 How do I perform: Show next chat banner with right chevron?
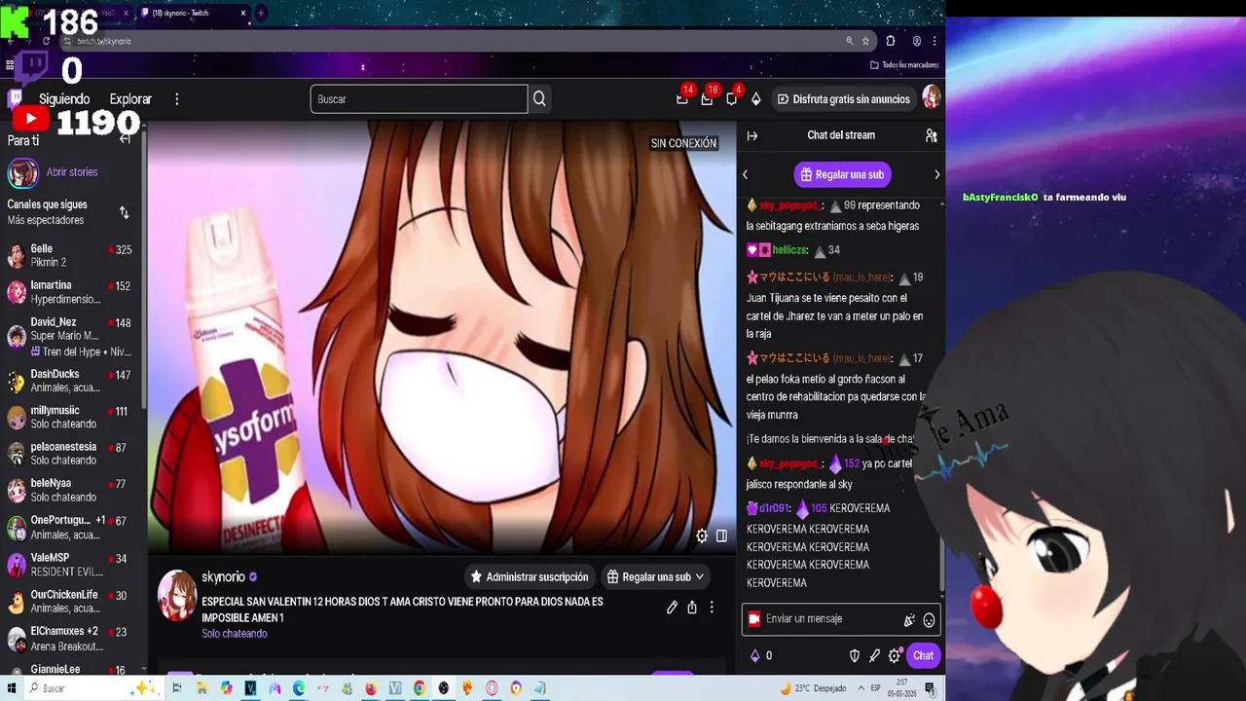click(x=936, y=175)
